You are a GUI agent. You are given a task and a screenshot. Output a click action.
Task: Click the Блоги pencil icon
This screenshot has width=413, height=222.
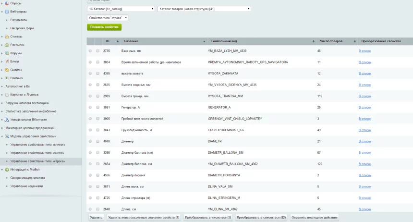[7, 62]
